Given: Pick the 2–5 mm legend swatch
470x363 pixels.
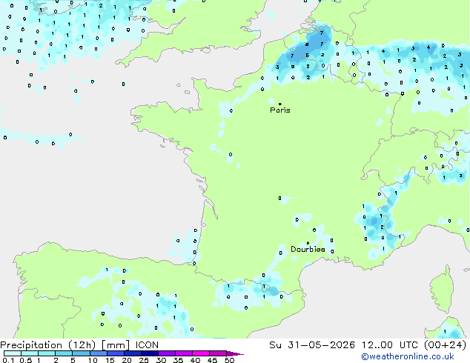Looking at the screenshot, I should (64, 353).
